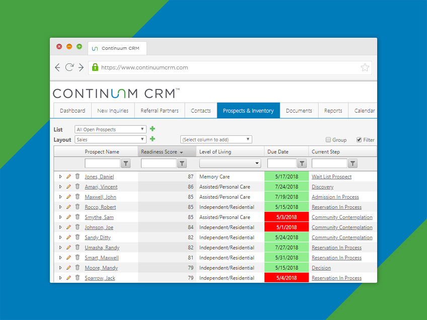
Task: Expand the row details for Rocco, Robert
Action: click(x=61, y=207)
